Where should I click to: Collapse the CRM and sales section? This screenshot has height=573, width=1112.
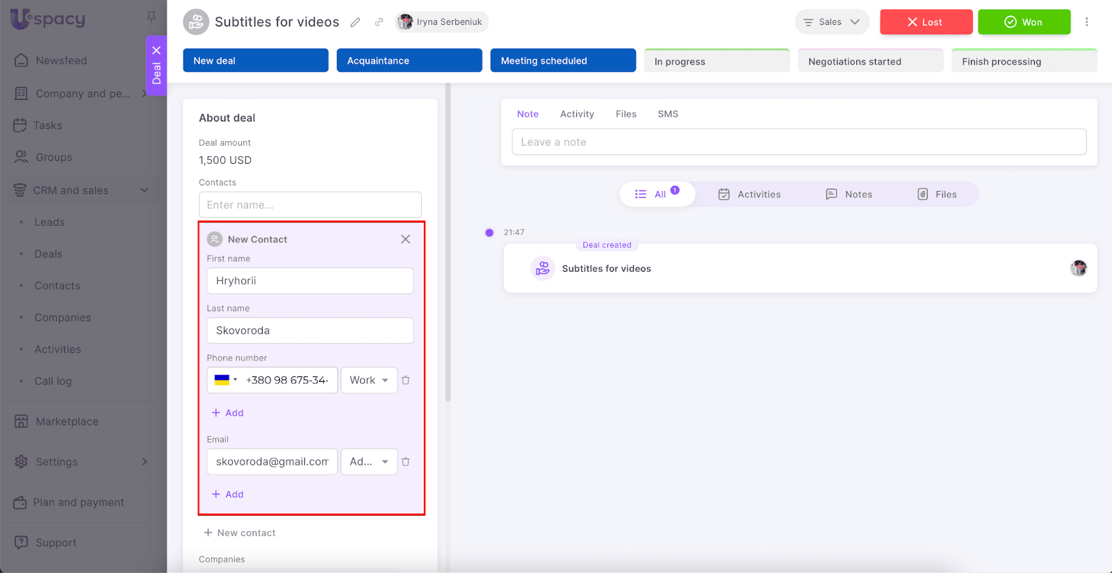tap(145, 190)
